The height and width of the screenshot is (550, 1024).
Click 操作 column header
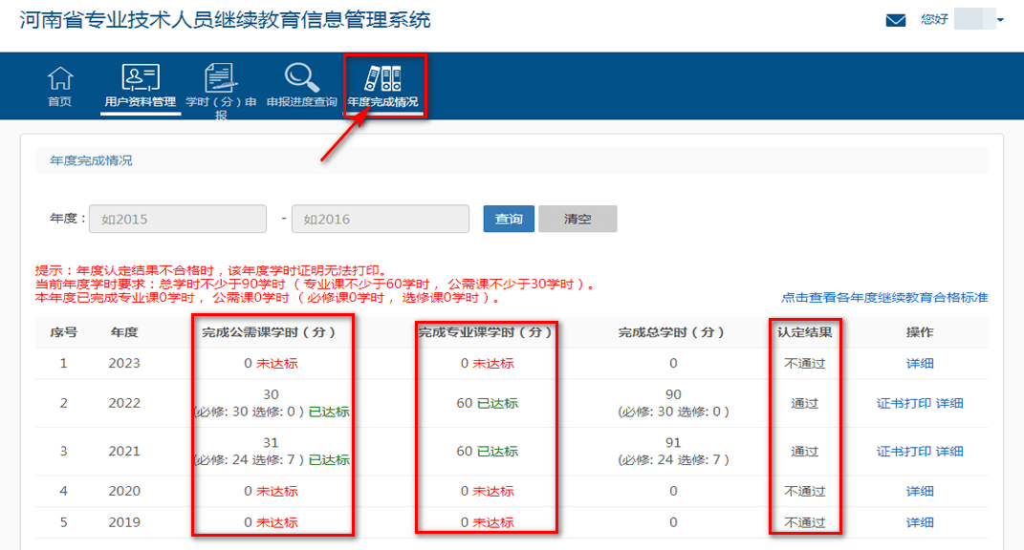point(920,332)
